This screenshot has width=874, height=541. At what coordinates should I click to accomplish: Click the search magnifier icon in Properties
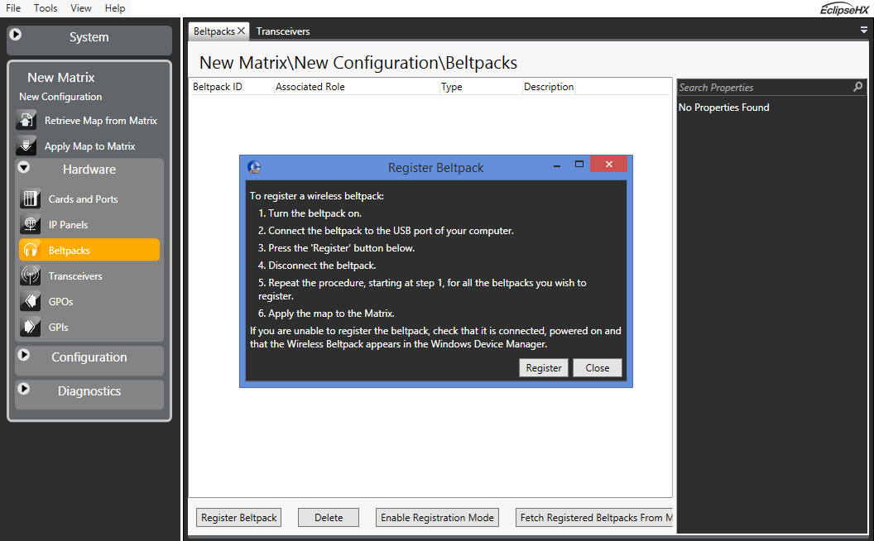pos(857,87)
